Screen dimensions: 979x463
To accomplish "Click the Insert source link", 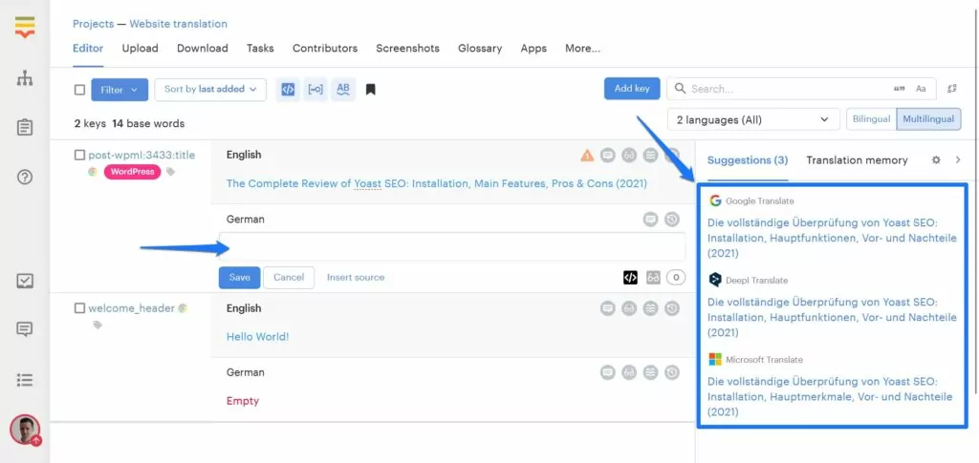I will 356,277.
